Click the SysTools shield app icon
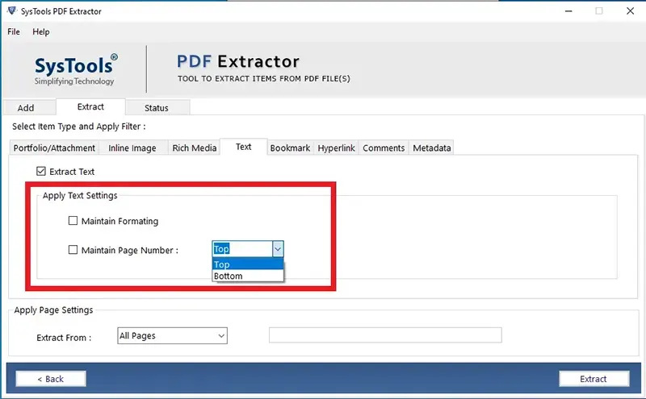This screenshot has width=646, height=399. (12, 10)
